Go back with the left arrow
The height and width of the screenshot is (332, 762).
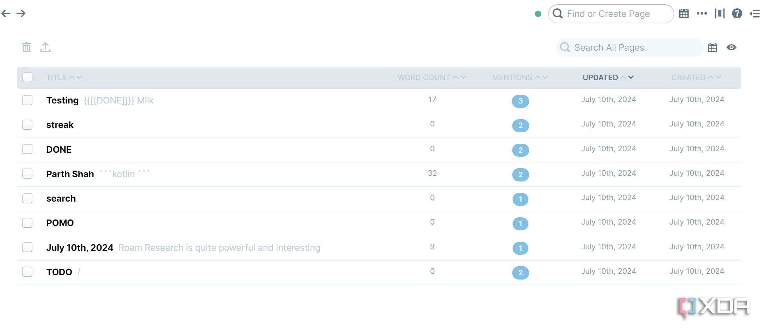[6, 14]
